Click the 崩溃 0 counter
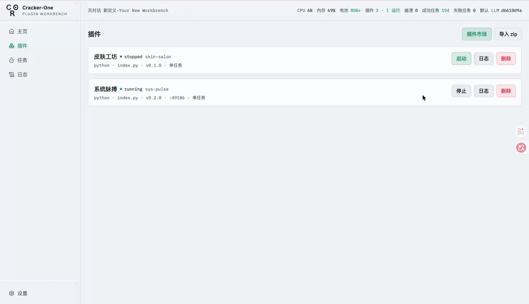This screenshot has height=304, width=529. [411, 10]
